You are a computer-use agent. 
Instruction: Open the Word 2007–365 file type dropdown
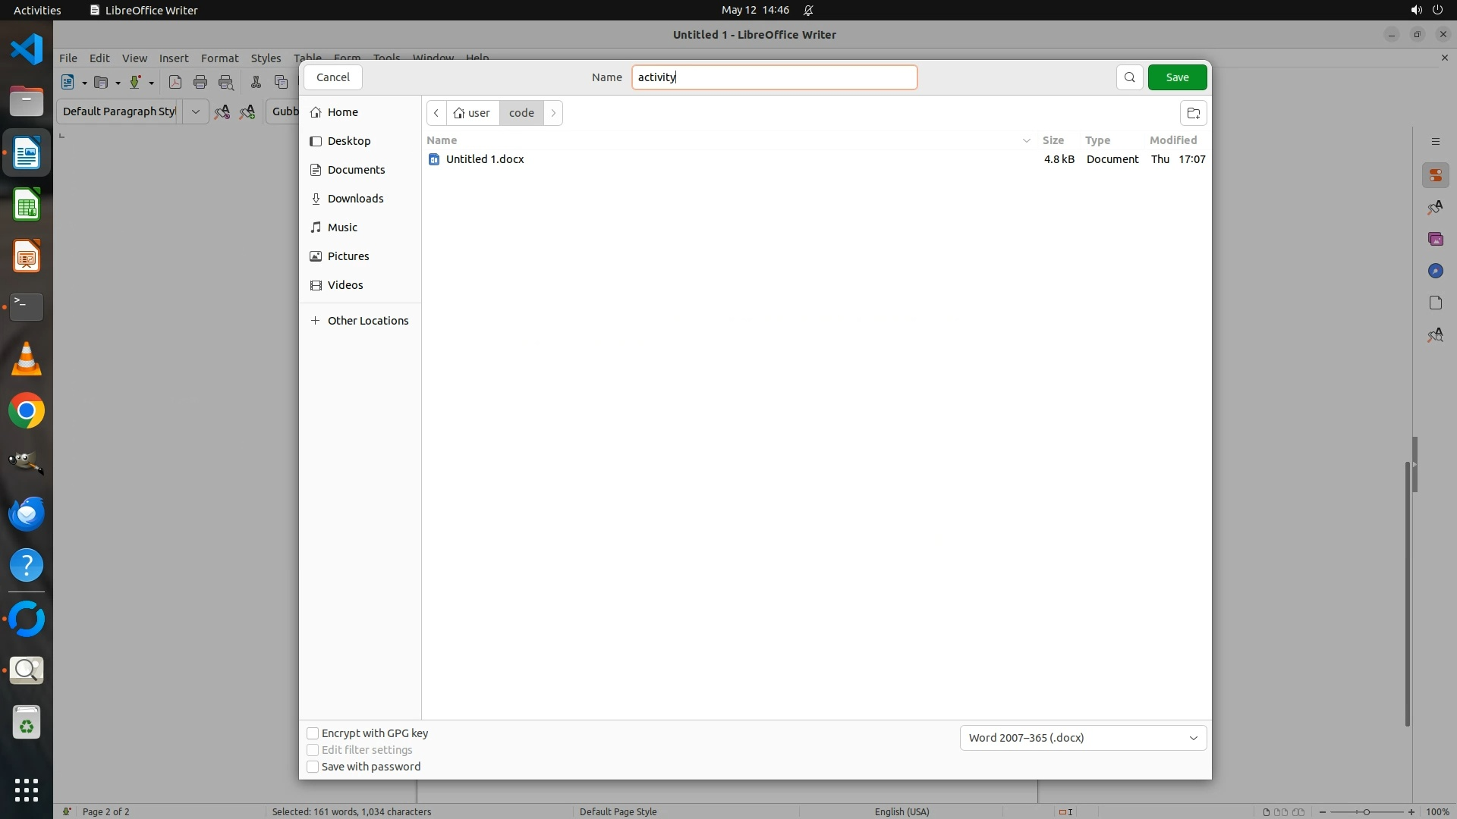tap(1083, 738)
